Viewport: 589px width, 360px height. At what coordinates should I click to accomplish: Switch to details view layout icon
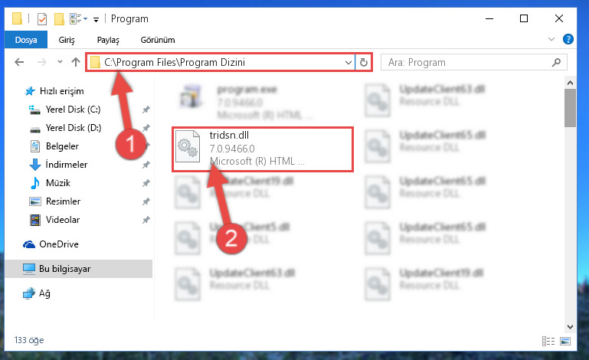click(x=548, y=341)
